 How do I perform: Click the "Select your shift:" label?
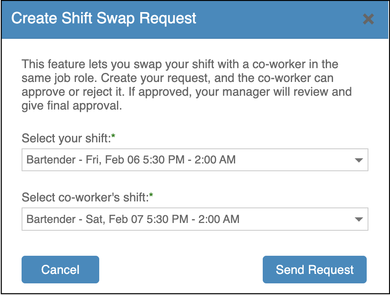click(x=66, y=138)
